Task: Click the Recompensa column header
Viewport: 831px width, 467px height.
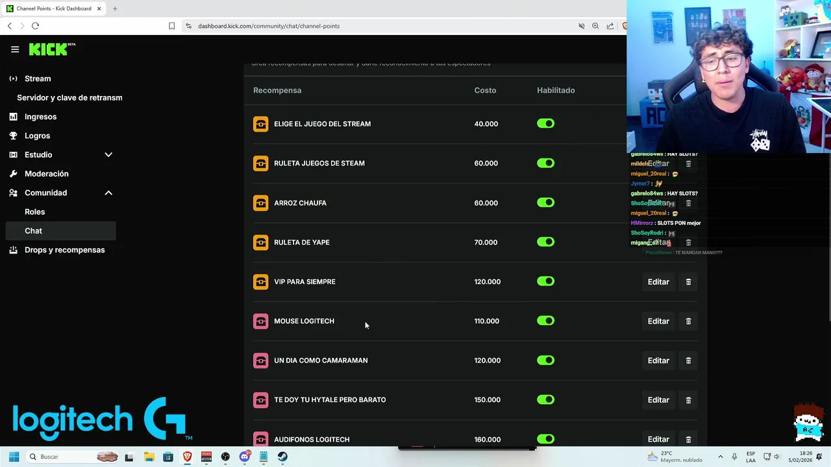Action: pos(277,90)
